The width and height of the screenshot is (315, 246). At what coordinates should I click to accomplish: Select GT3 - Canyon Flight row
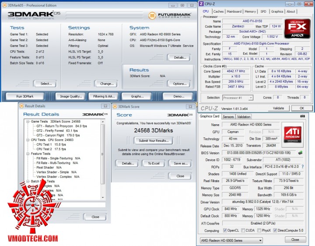58,135
